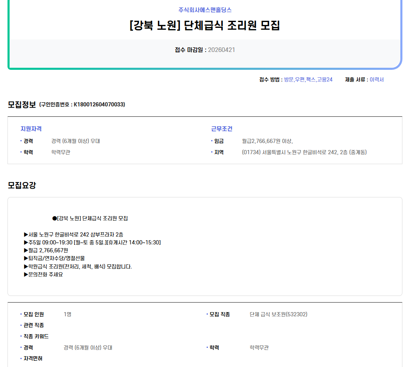This screenshot has height=367, width=412.
Task: Click the 제출 서류 value 이력서
Action: tap(377, 79)
